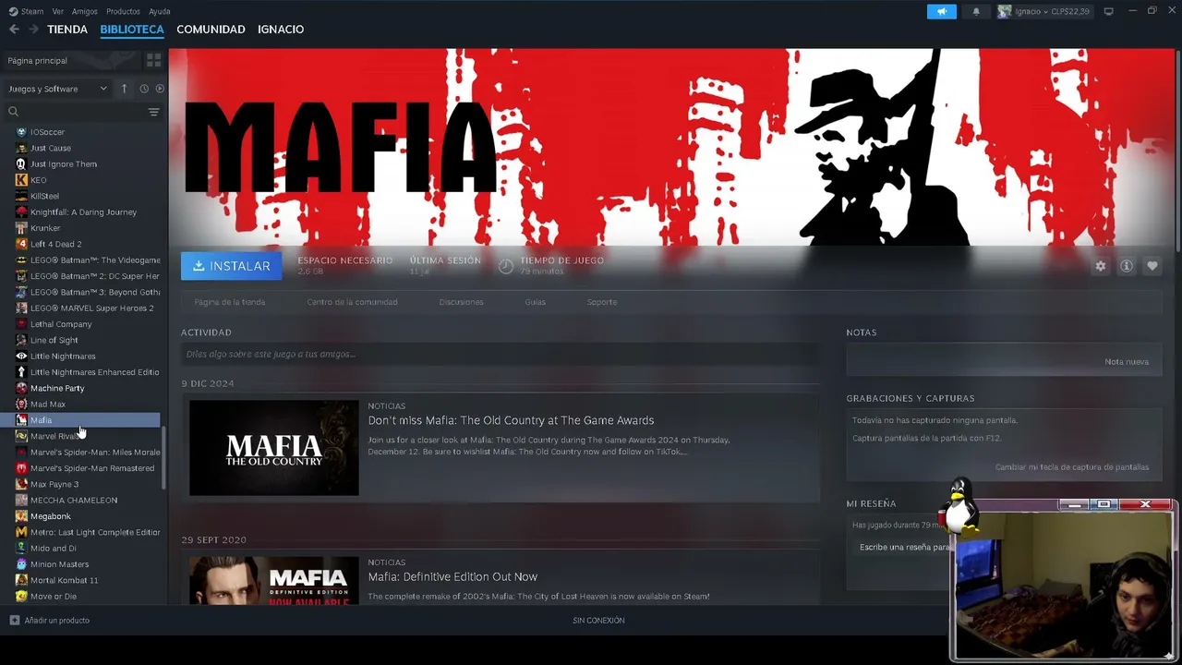Open the IGNACIO profile tab
1182x665 pixels.
281,30
